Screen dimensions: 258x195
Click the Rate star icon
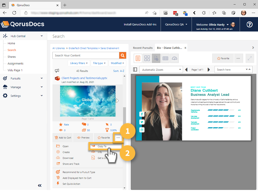pyautogui.click(x=61, y=124)
